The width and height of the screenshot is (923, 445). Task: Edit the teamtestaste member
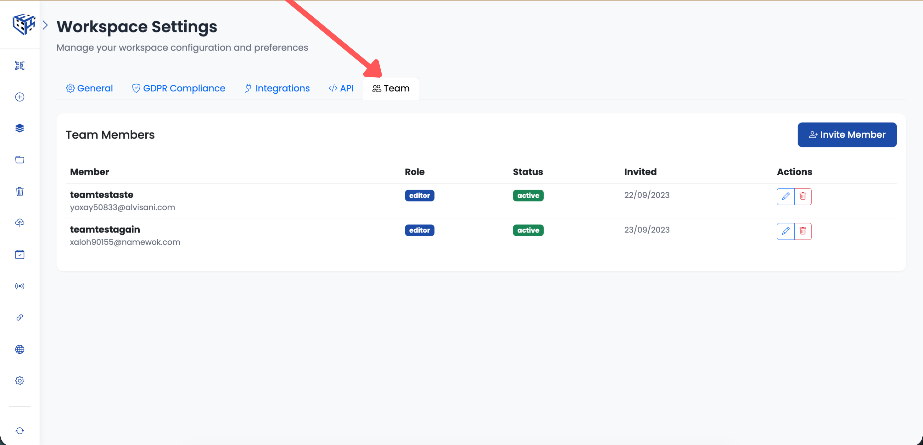(x=785, y=196)
